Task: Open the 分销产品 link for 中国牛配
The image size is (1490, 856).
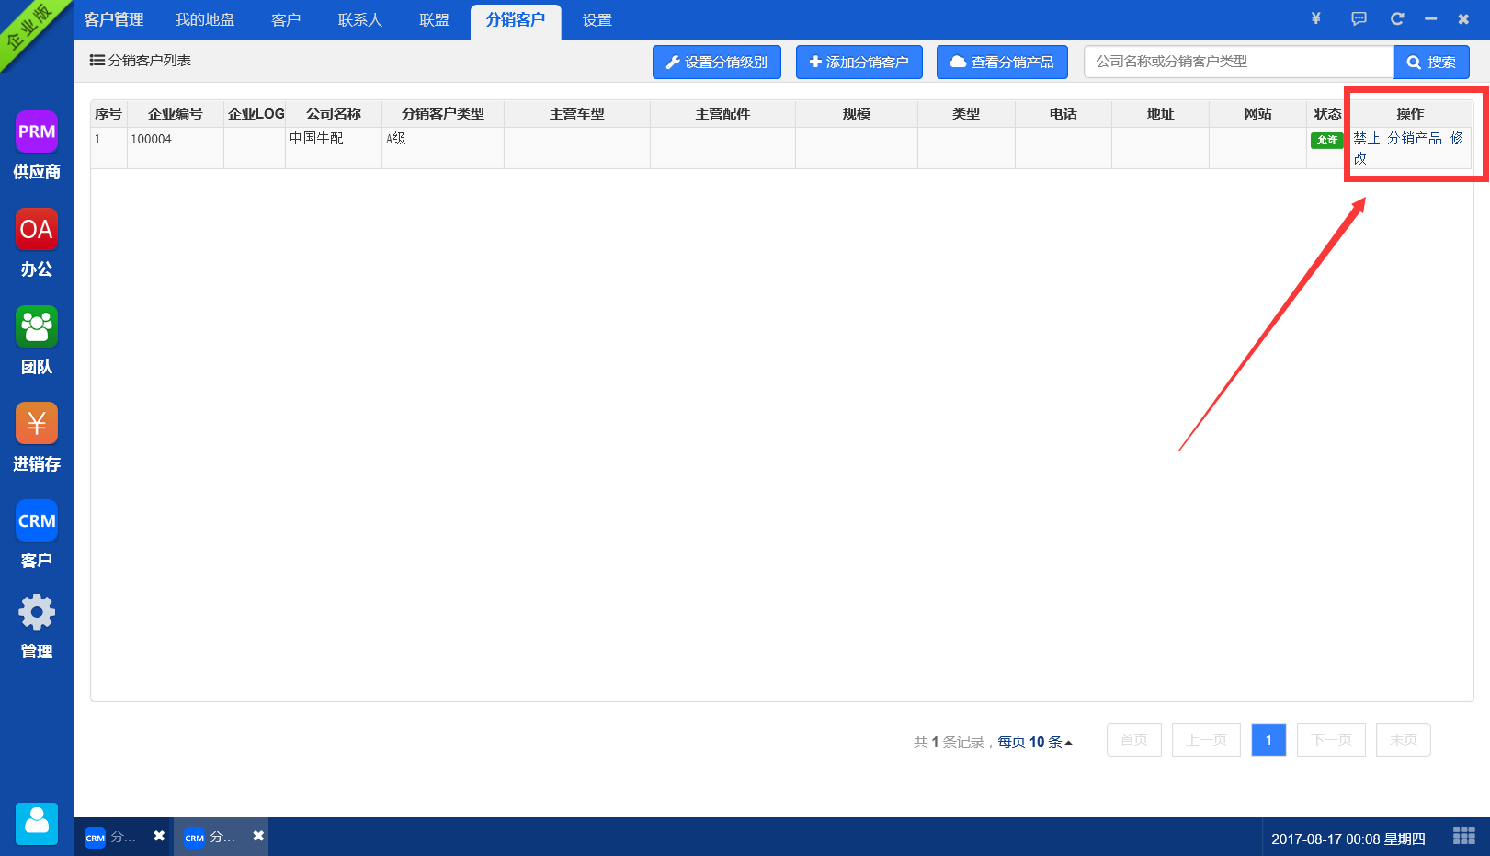Action: click(x=1415, y=138)
